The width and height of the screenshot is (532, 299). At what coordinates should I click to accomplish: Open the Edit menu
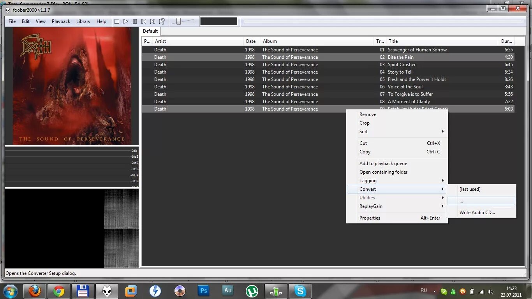pyautogui.click(x=26, y=21)
